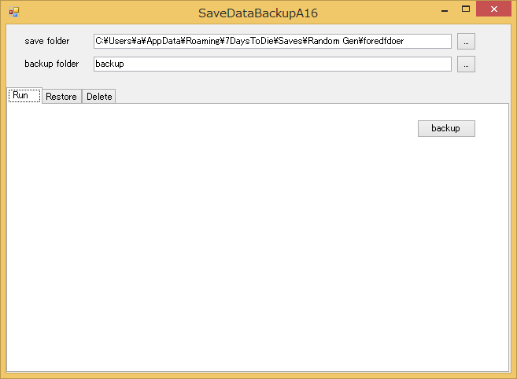
Task: Click the save folder path field
Action: tap(272, 41)
